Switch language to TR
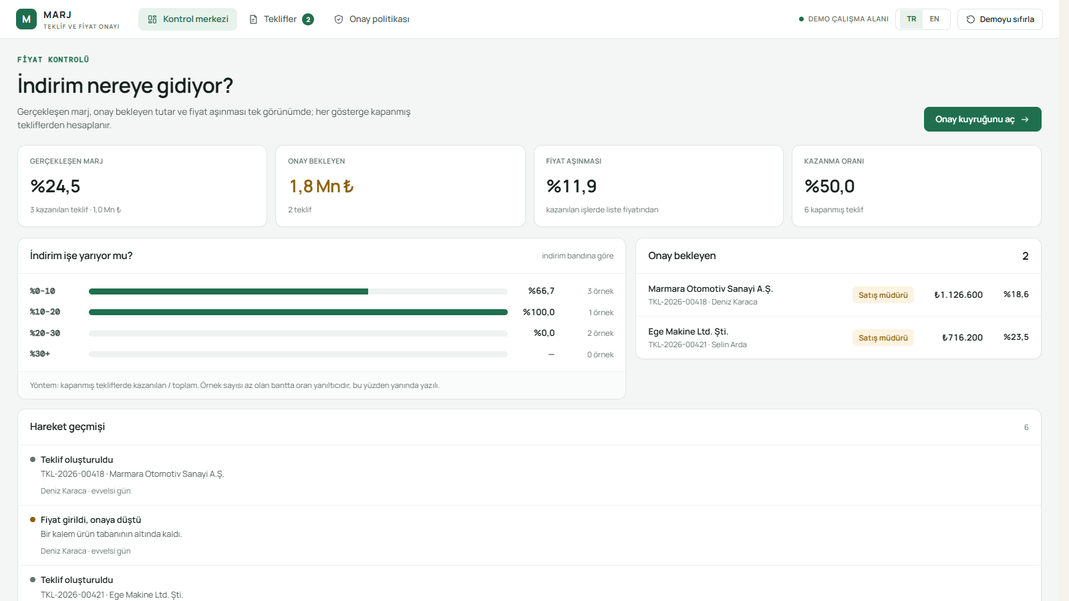 911,19
